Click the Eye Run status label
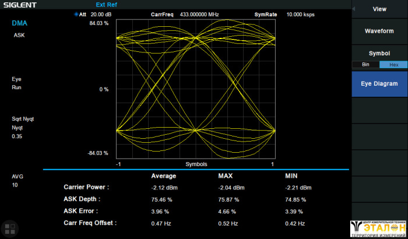The width and height of the screenshot is (408, 239). 16,83
